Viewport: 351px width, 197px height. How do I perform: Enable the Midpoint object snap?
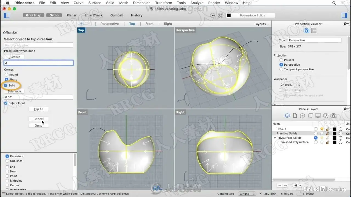click(7, 181)
